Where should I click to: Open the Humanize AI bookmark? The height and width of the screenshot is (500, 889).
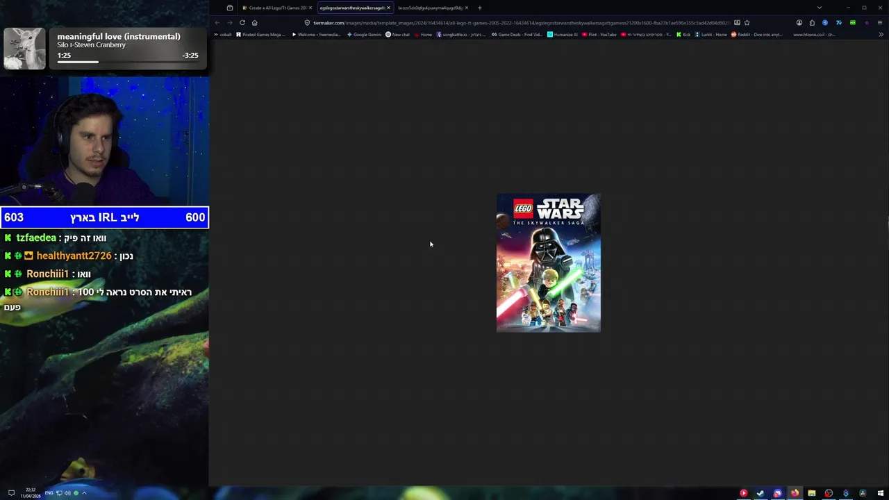click(x=563, y=34)
